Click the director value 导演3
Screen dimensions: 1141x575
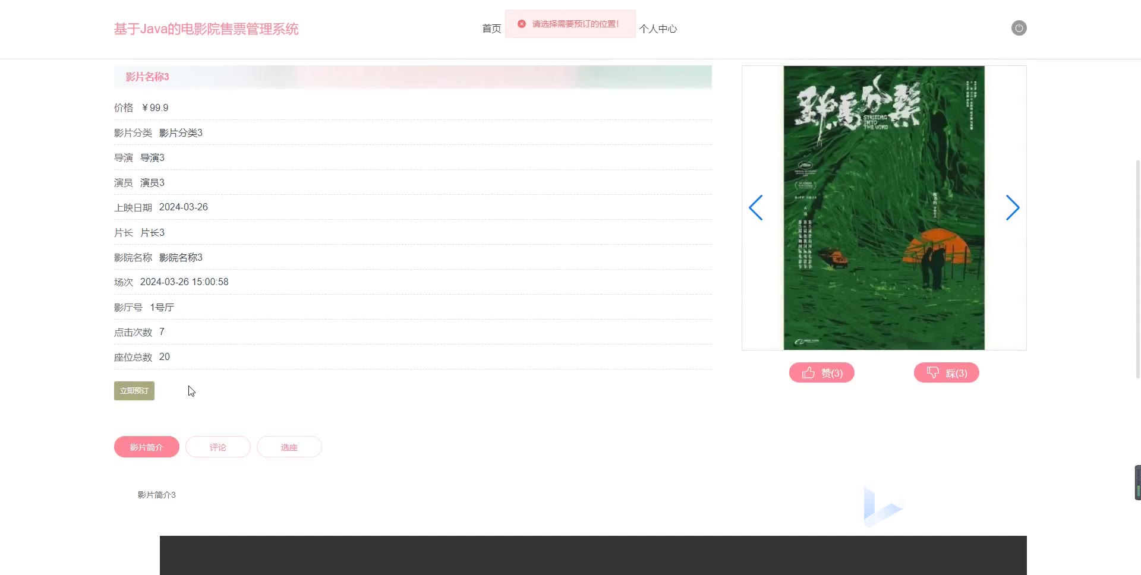pyautogui.click(x=152, y=157)
